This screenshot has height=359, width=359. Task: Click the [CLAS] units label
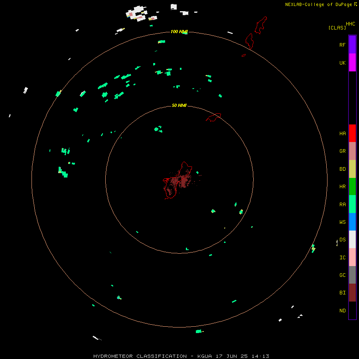click(x=337, y=28)
